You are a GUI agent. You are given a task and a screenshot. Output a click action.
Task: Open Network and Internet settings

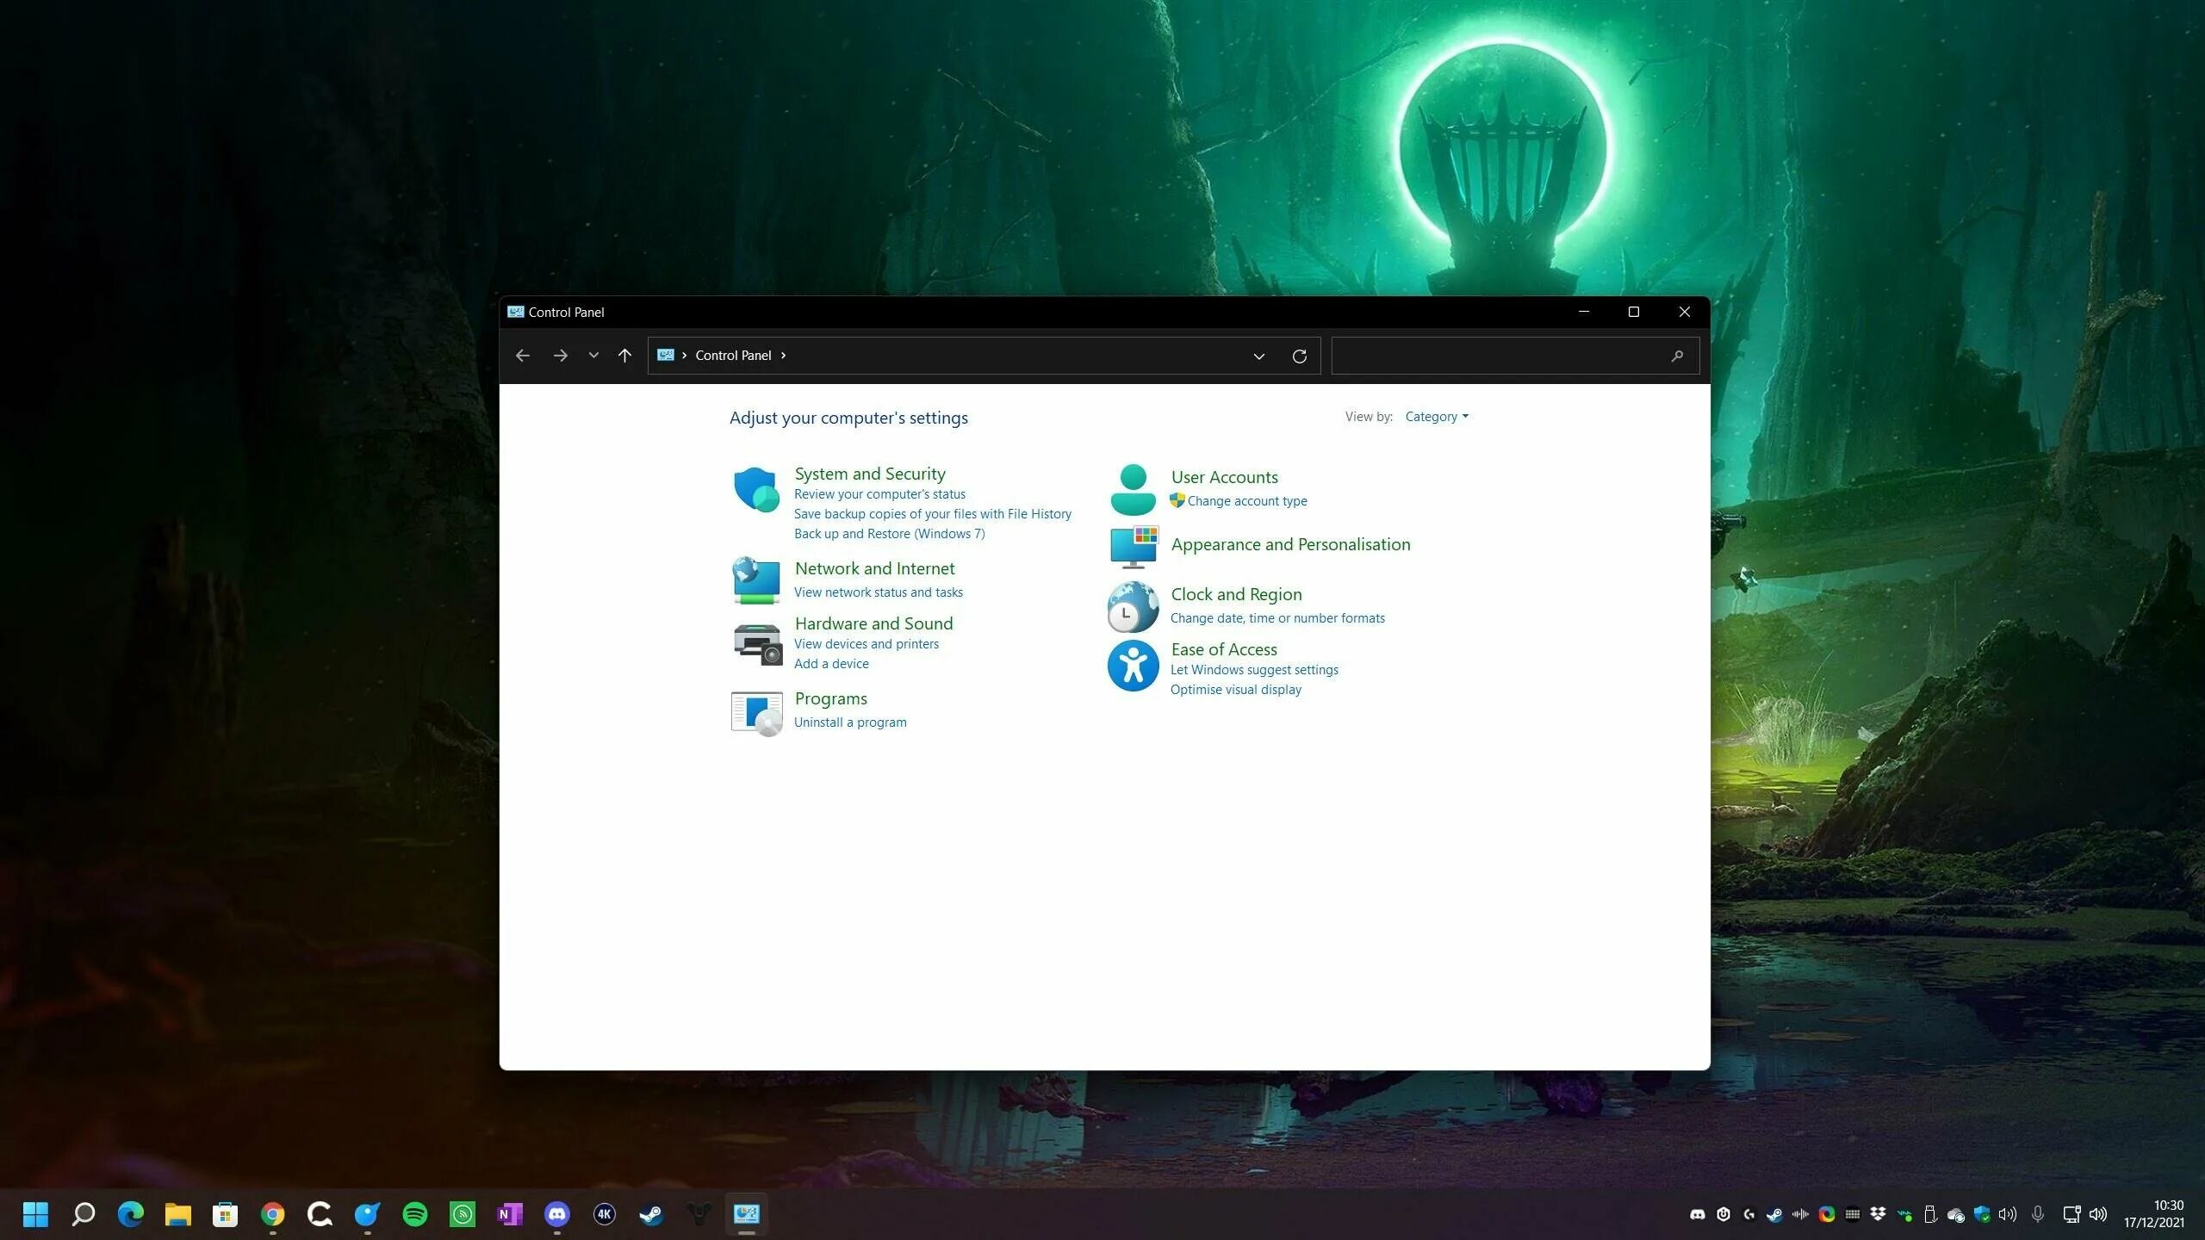874,567
